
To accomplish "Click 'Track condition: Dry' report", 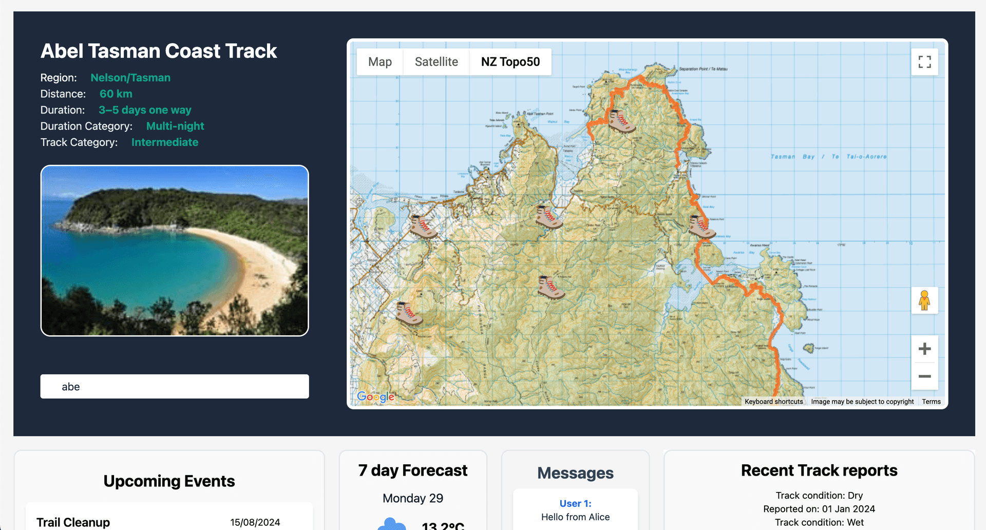I will click(819, 496).
